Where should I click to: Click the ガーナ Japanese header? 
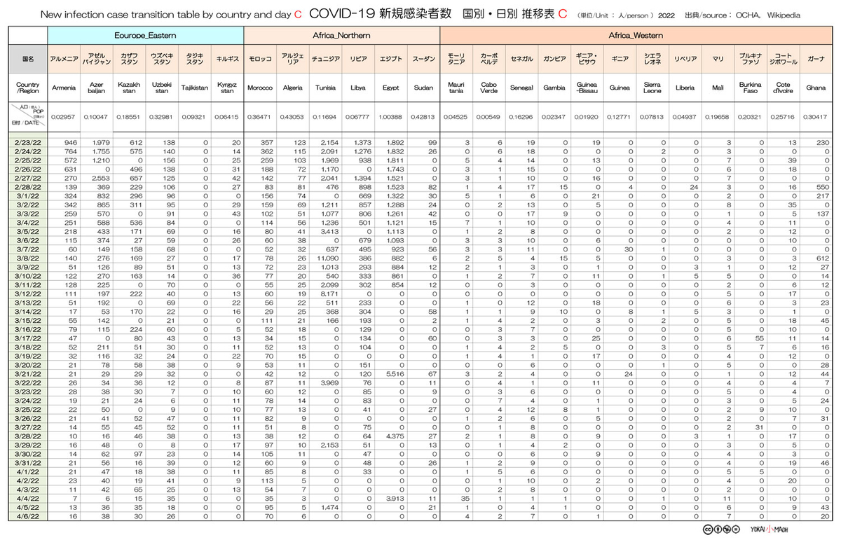[x=816, y=60]
